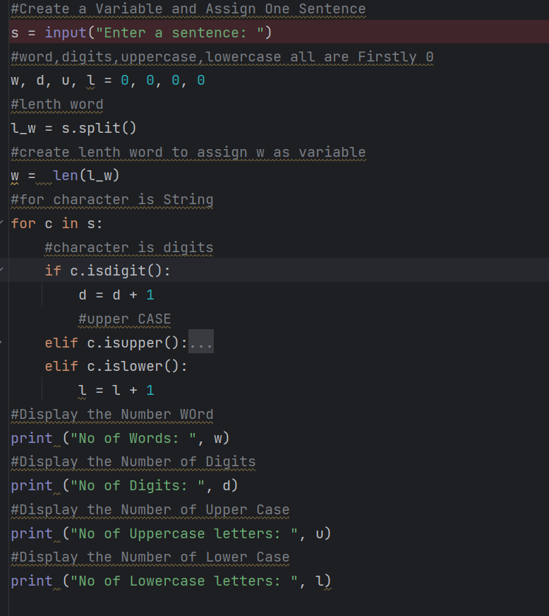This screenshot has height=616, width=549.
Task: Click the "#upper CASE" comment
Action: 124,319
